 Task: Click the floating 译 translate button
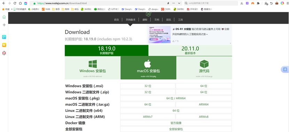[285, 69]
